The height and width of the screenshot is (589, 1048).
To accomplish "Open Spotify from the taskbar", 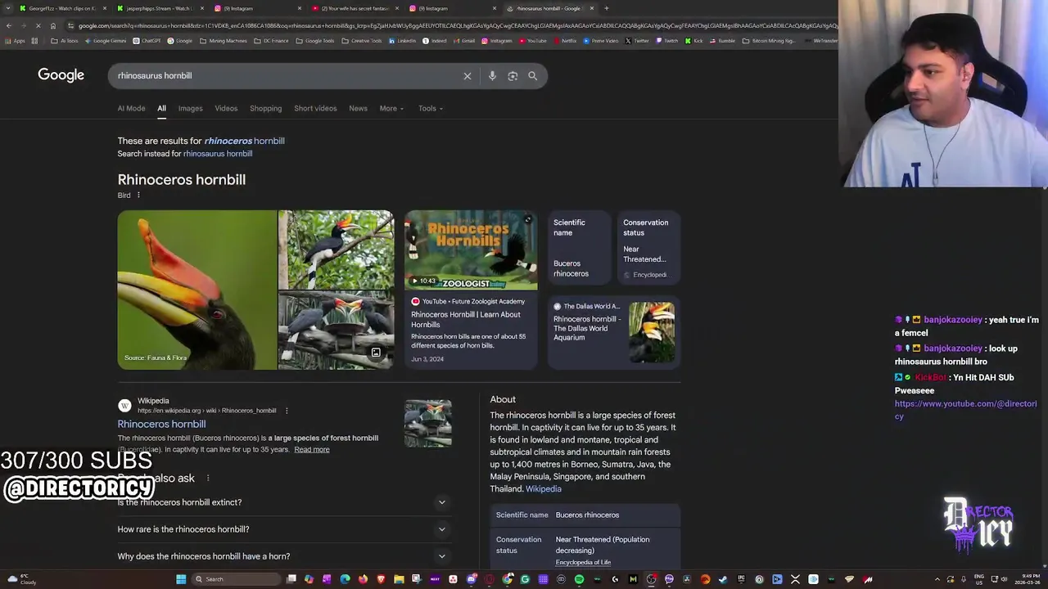I will (x=579, y=579).
